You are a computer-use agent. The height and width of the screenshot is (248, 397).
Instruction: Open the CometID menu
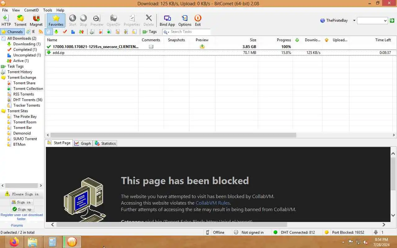(31, 10)
